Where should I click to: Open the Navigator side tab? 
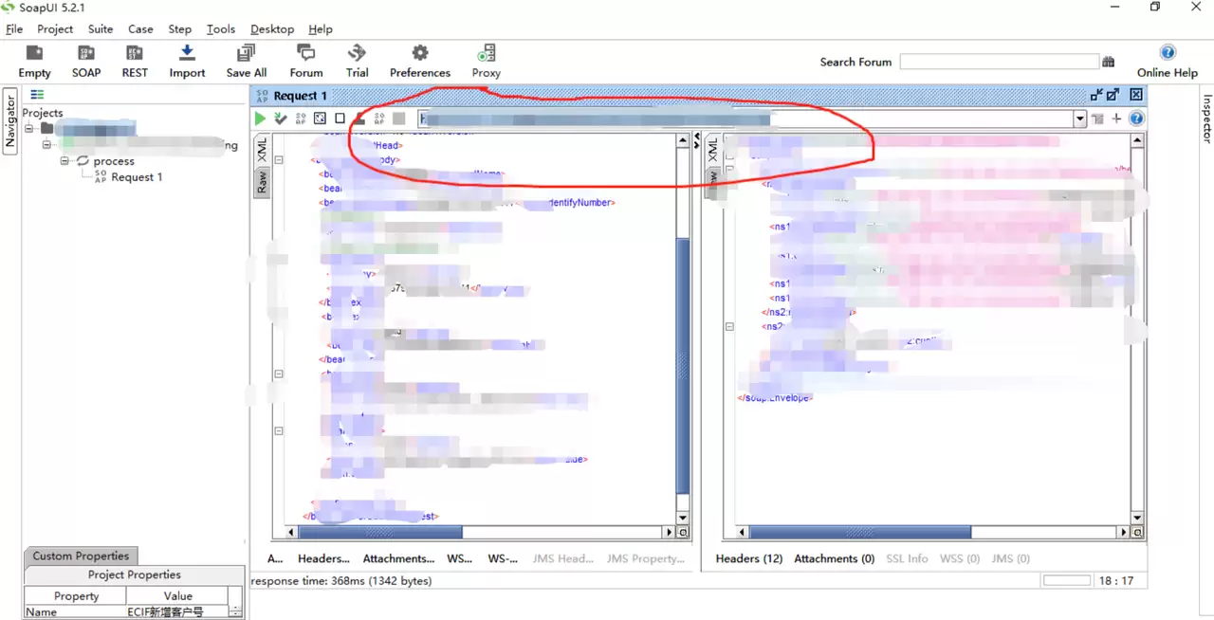pos(10,120)
